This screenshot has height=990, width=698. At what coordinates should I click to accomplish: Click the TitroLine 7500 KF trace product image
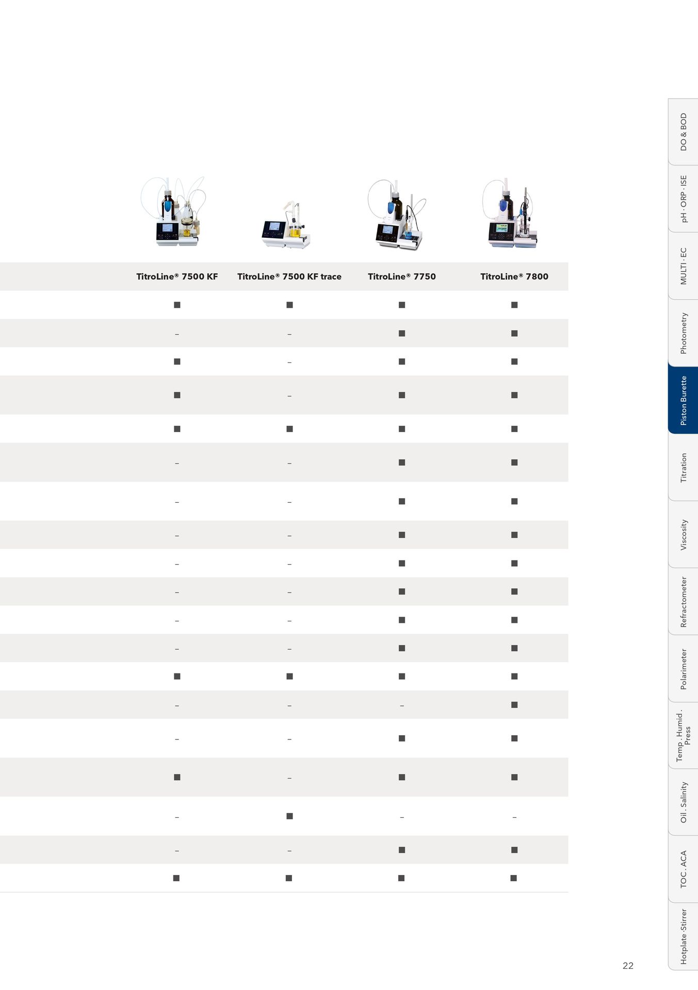(x=286, y=225)
